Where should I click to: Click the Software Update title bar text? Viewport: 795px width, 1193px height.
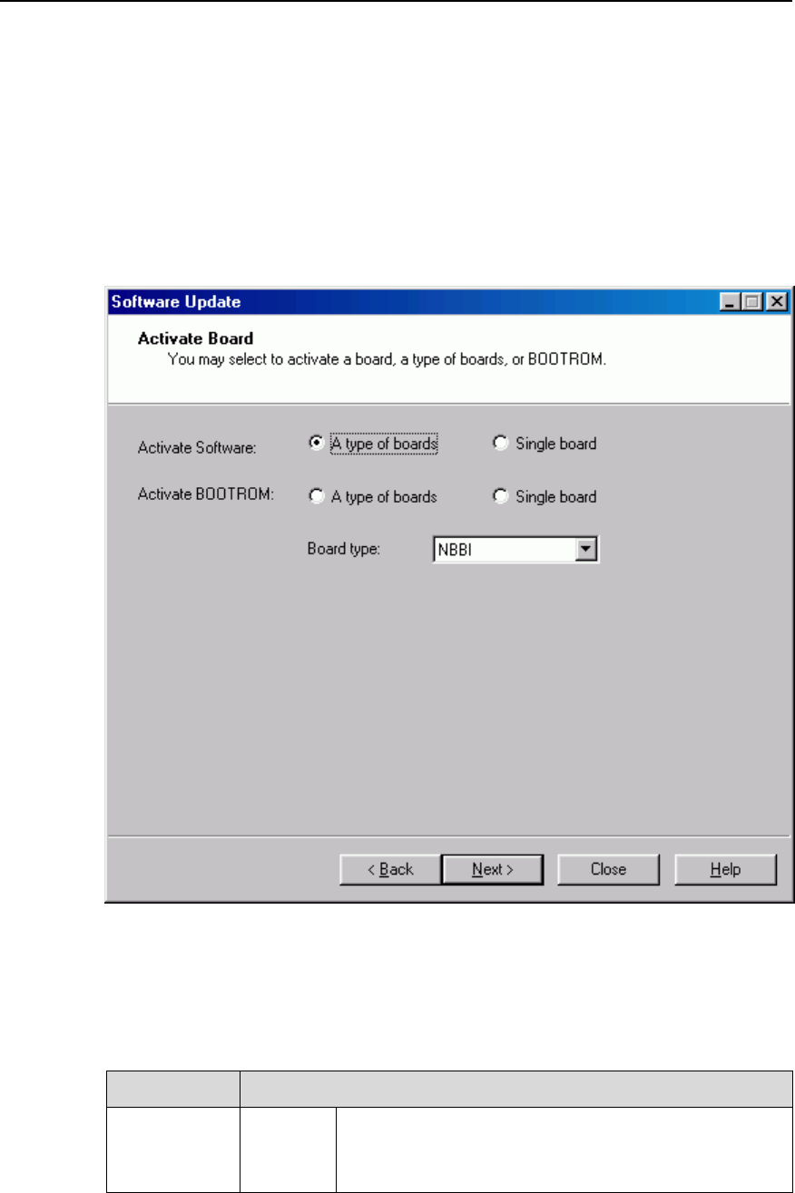pos(176,301)
